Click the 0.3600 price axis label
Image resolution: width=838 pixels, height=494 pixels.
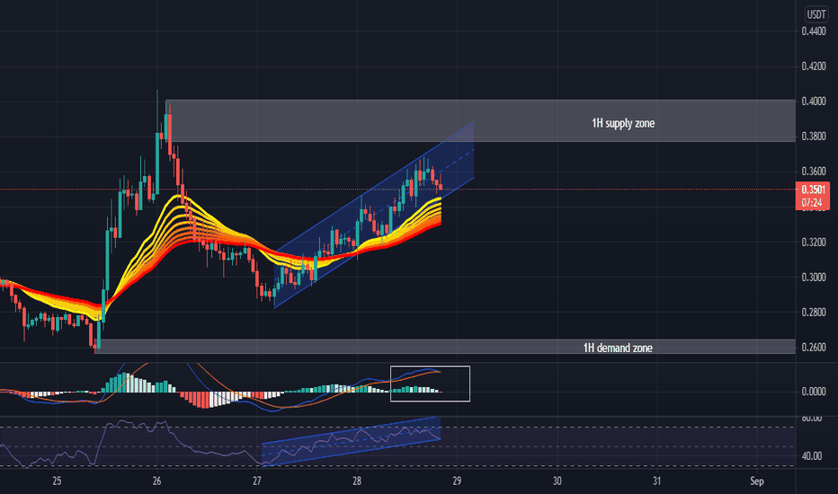(814, 172)
